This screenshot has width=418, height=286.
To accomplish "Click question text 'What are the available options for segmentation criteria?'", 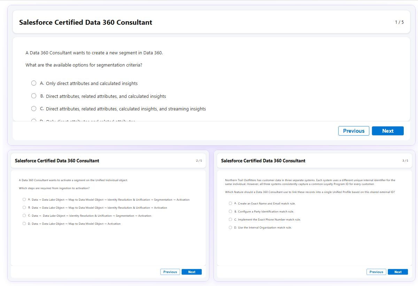I will pyautogui.click(x=84, y=65).
